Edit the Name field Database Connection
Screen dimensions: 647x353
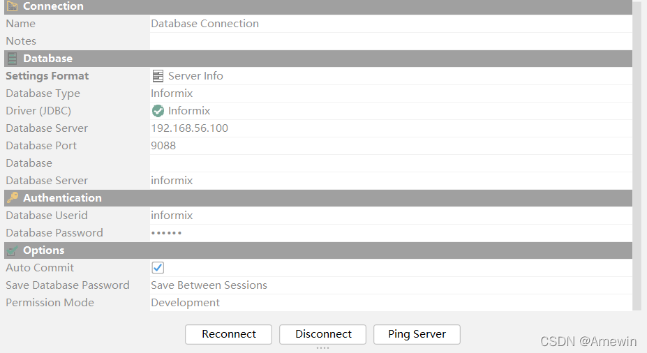tap(391, 24)
